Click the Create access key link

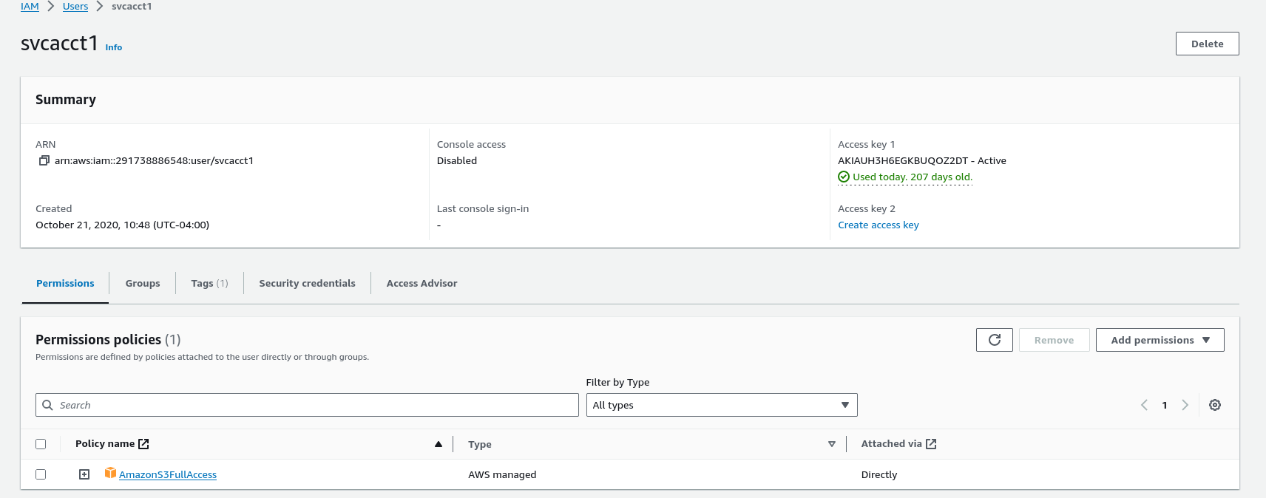tap(878, 225)
